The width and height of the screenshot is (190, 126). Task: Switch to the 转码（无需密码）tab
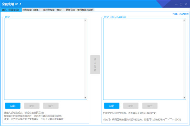(x=11, y=10)
